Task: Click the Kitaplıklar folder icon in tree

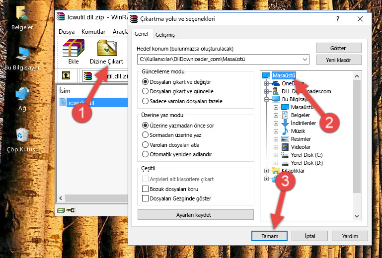Action: coord(276,171)
